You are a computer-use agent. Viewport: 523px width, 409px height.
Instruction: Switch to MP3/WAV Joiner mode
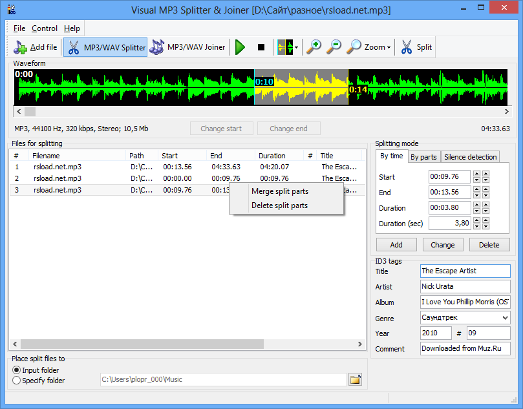coord(157,47)
